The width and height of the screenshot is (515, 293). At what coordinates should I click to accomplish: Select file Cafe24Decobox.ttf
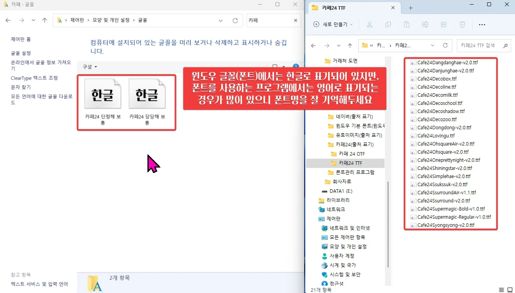[x=433, y=79]
